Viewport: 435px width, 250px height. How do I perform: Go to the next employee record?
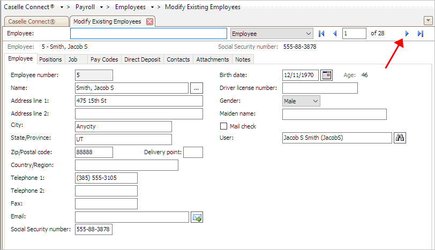[407, 34]
